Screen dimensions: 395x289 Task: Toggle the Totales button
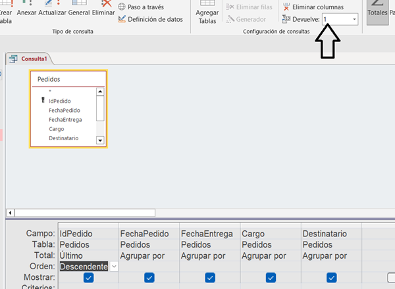click(x=377, y=11)
